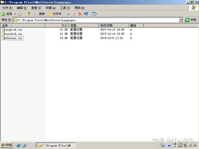This screenshot has height=149, width=199.
Task: Click inside the address bar path field
Action: click(98, 20)
